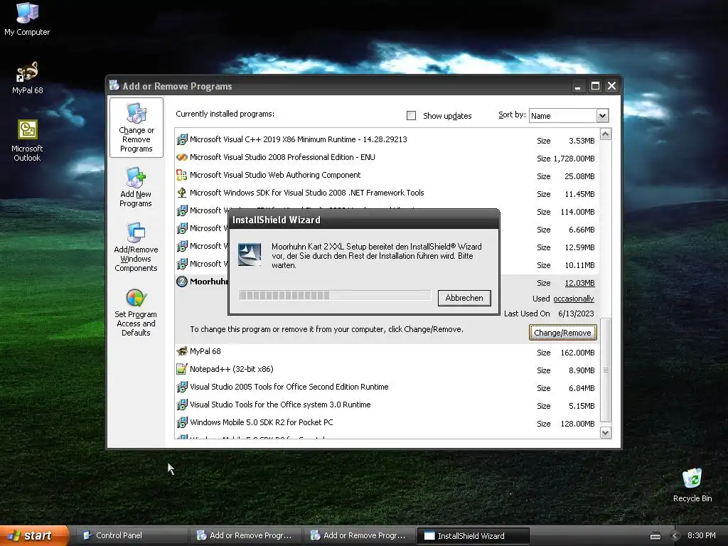Click the Change/Remove button

[562, 333]
